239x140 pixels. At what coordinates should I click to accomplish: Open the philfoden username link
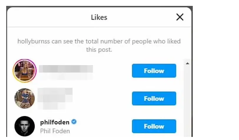(55, 122)
